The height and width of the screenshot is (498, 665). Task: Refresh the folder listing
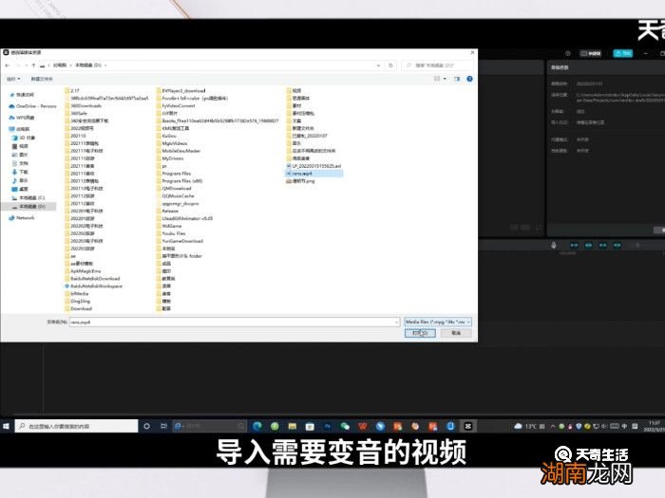tap(390, 65)
